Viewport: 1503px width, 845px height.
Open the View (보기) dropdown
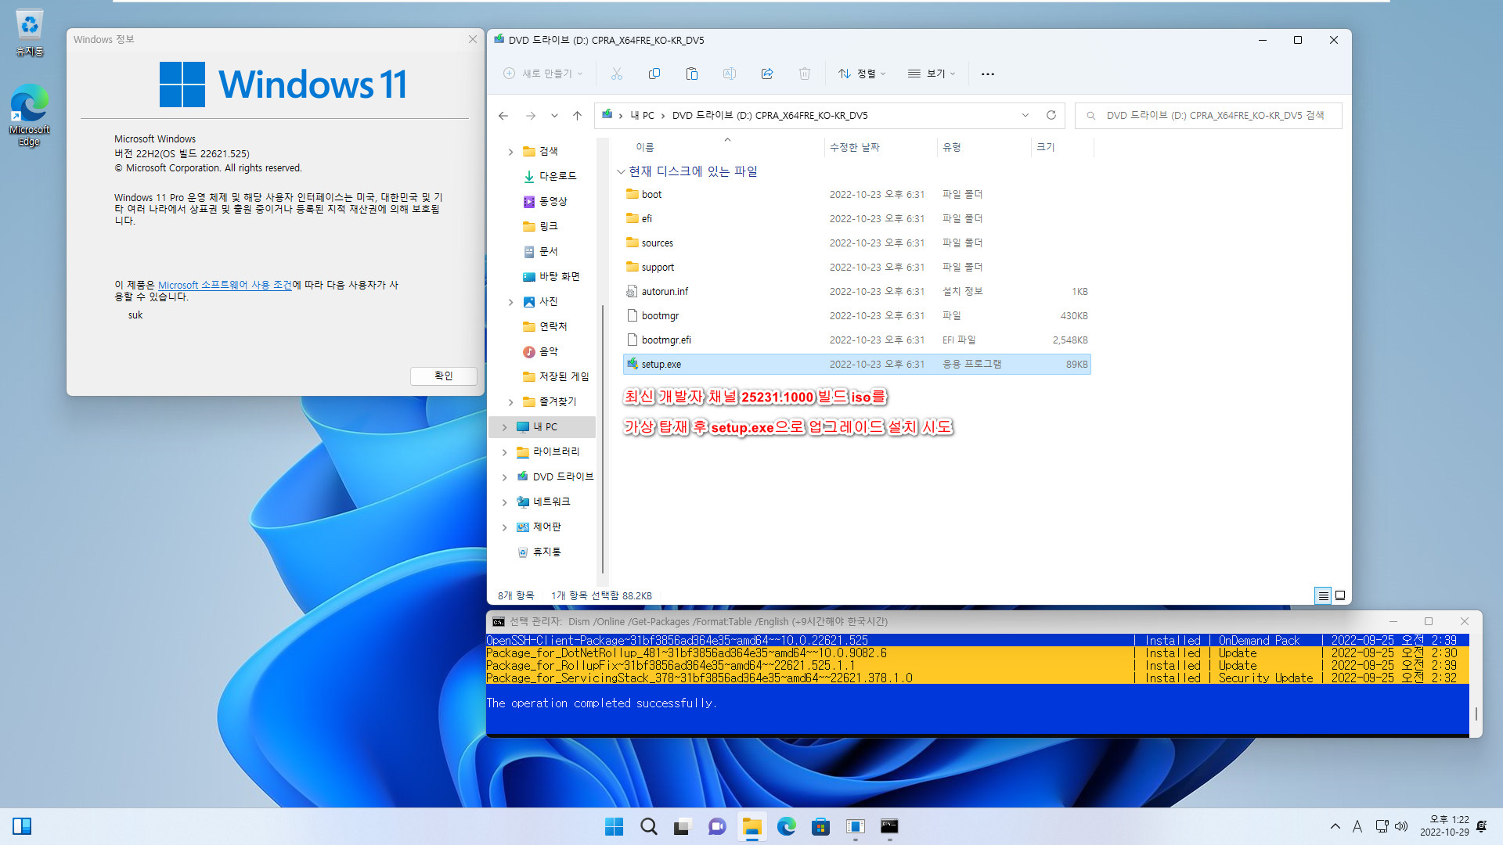pos(932,74)
